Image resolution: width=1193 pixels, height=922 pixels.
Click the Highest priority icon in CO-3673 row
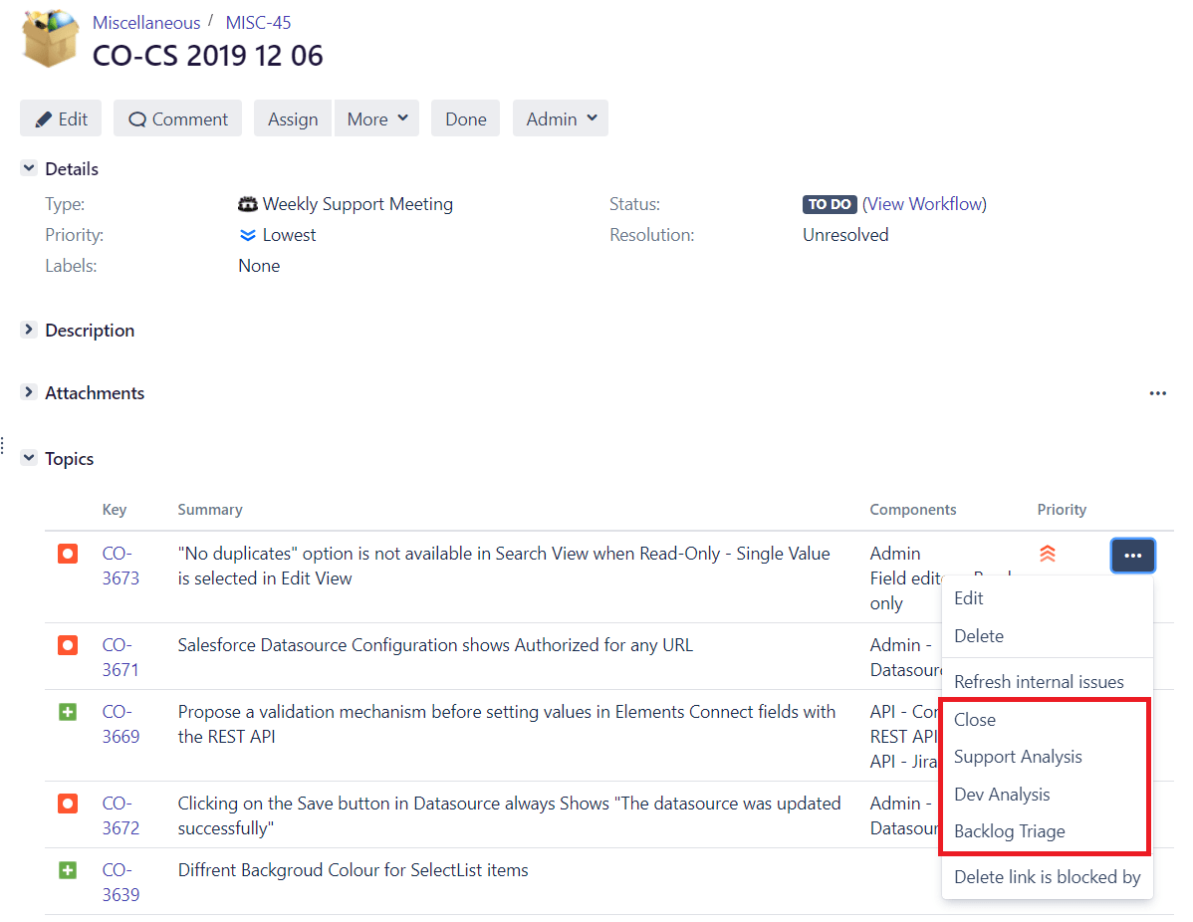tap(1047, 555)
